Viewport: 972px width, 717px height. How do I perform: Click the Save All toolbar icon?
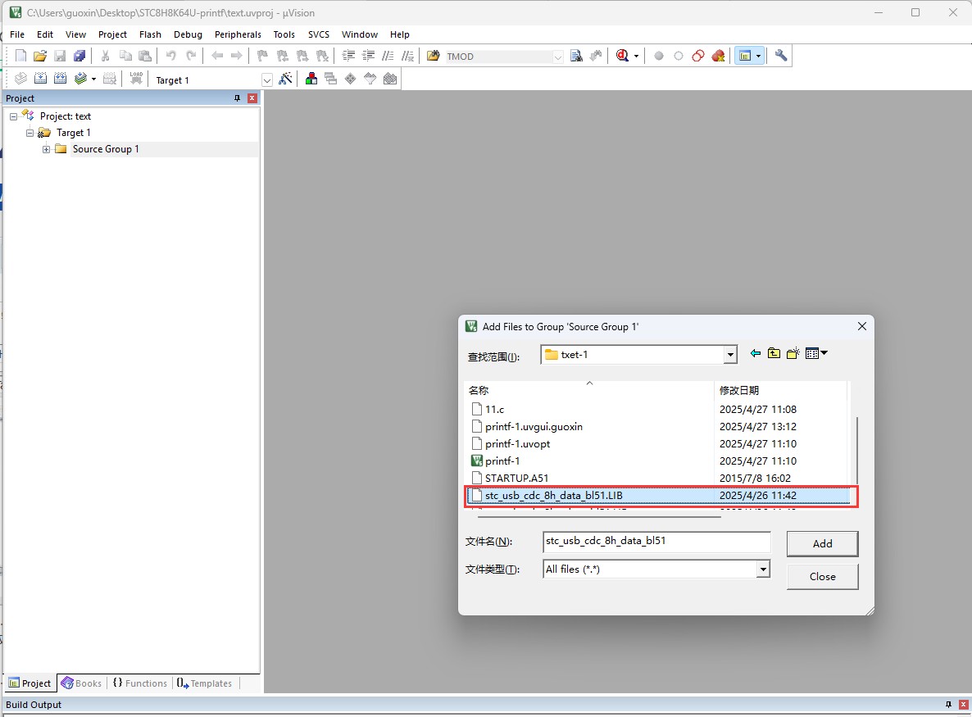[x=80, y=56]
